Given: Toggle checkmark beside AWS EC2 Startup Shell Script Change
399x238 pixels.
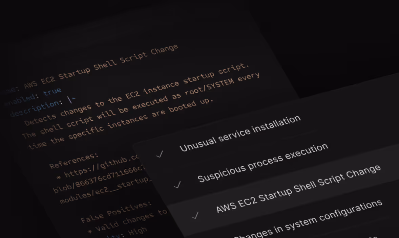Looking at the screenshot, I should pyautogui.click(x=195, y=216).
